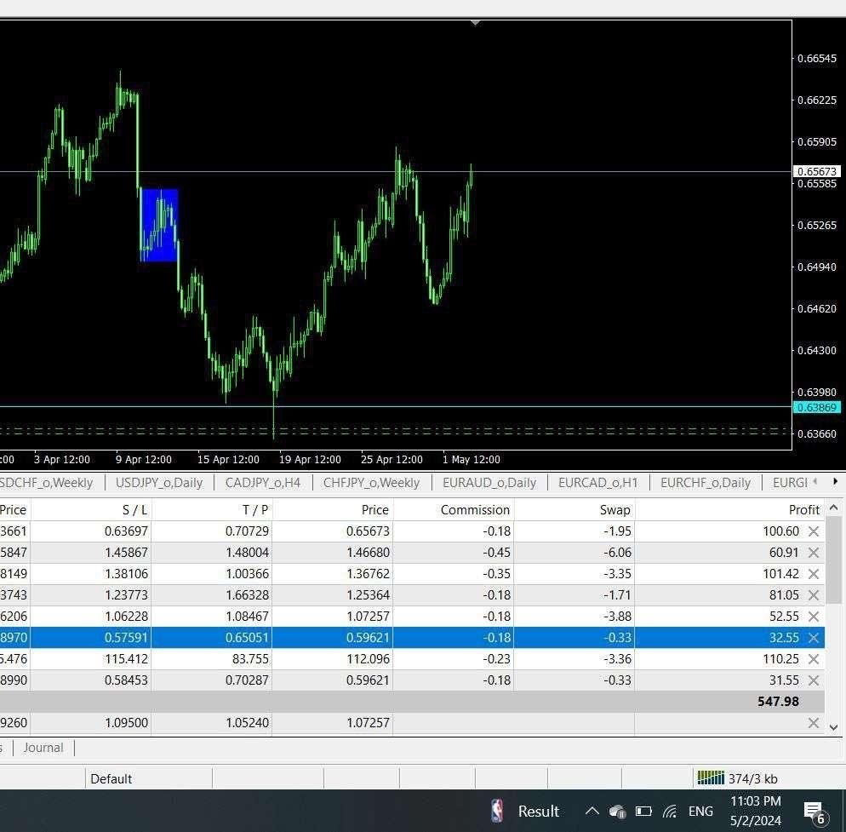Screen dimensions: 846x832
Task: Open the battery status tray icon
Action: pos(643,811)
